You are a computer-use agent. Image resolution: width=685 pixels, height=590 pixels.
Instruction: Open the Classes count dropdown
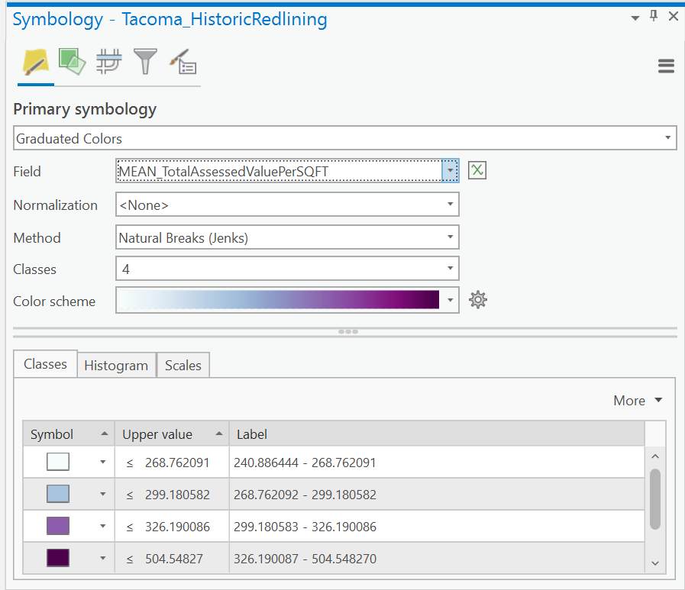tap(287, 269)
